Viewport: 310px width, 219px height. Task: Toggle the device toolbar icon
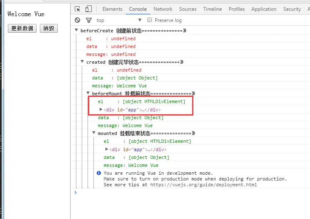click(88, 9)
